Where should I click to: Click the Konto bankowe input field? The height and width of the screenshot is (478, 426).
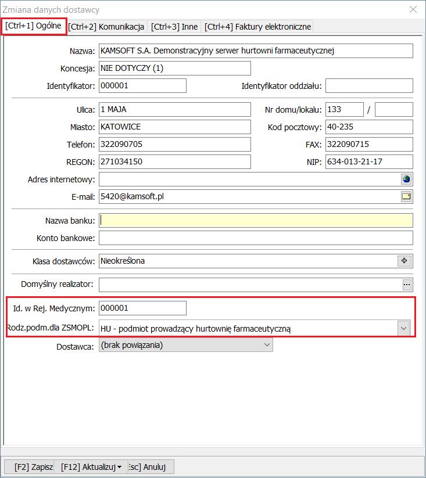(x=256, y=238)
